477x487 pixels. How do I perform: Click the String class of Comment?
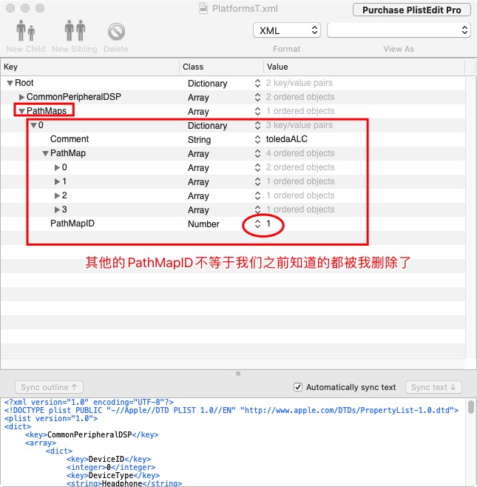tap(199, 140)
